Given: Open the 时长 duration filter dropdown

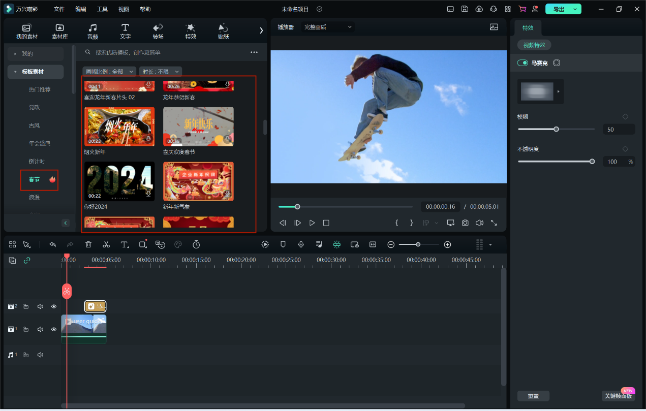Looking at the screenshot, I should 160,72.
